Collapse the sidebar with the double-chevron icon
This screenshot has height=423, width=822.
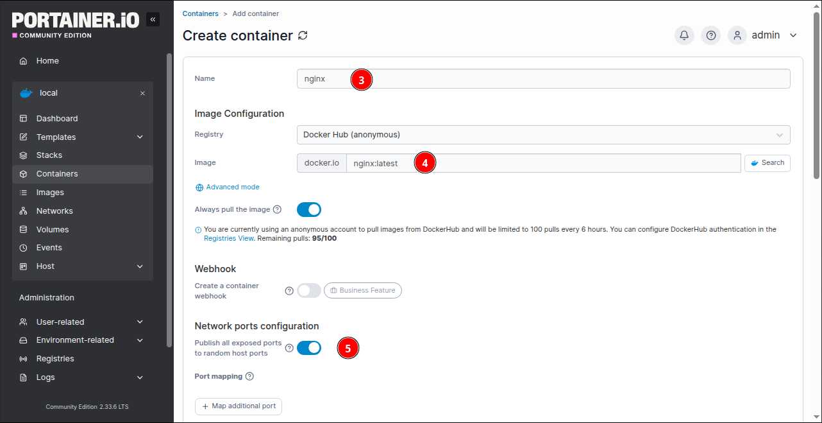click(x=153, y=19)
